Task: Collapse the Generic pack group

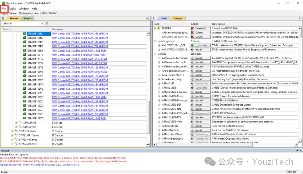Action: 155,54
